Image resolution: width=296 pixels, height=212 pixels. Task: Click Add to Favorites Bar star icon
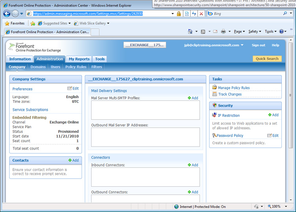coord(33,23)
